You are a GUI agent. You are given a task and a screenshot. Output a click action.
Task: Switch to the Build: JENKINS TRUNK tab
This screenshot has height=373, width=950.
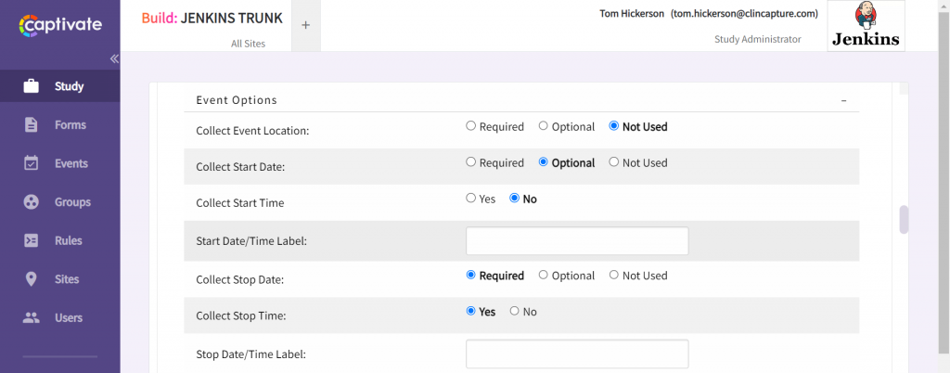coord(212,19)
